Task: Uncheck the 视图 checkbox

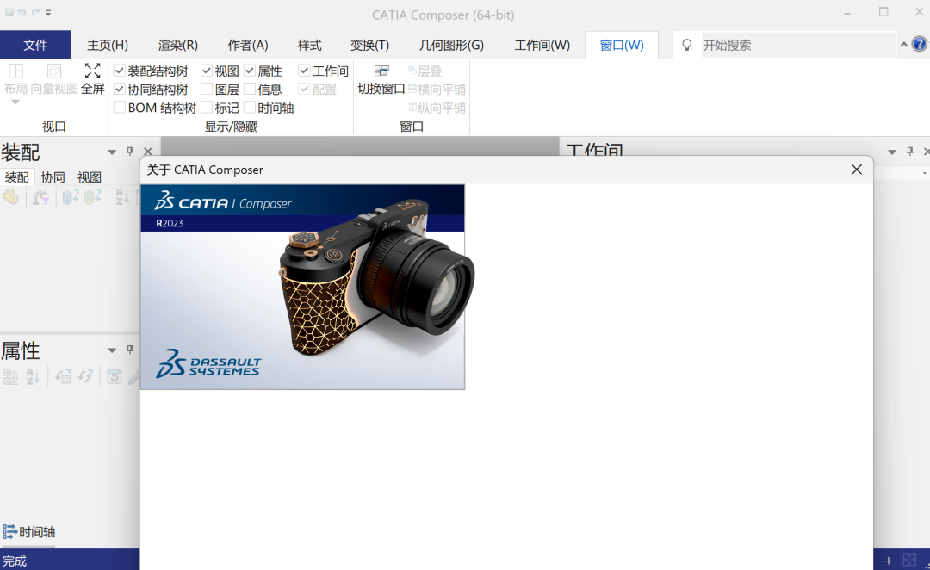Action: 205,71
